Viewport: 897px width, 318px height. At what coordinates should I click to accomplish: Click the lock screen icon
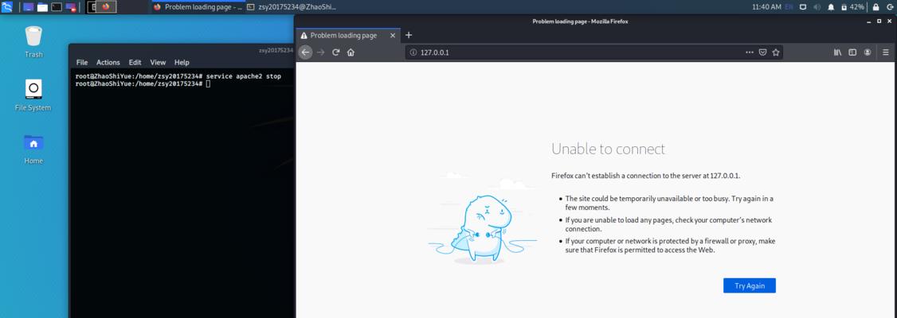[x=875, y=7]
